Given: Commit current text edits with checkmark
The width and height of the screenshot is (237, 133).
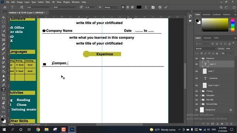Looking at the screenshot, I should 166,7.
